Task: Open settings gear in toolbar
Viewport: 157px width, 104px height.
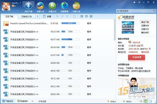Action: 86,16
